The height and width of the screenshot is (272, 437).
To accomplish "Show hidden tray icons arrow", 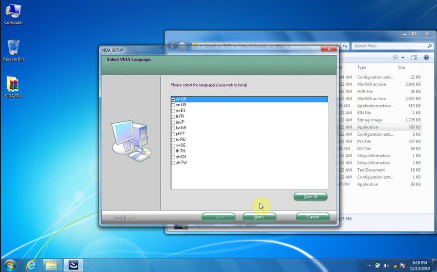I will point(369,265).
